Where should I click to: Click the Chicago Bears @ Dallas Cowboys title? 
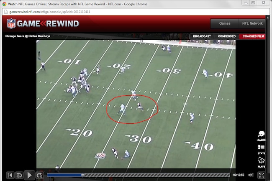[x=28, y=36]
